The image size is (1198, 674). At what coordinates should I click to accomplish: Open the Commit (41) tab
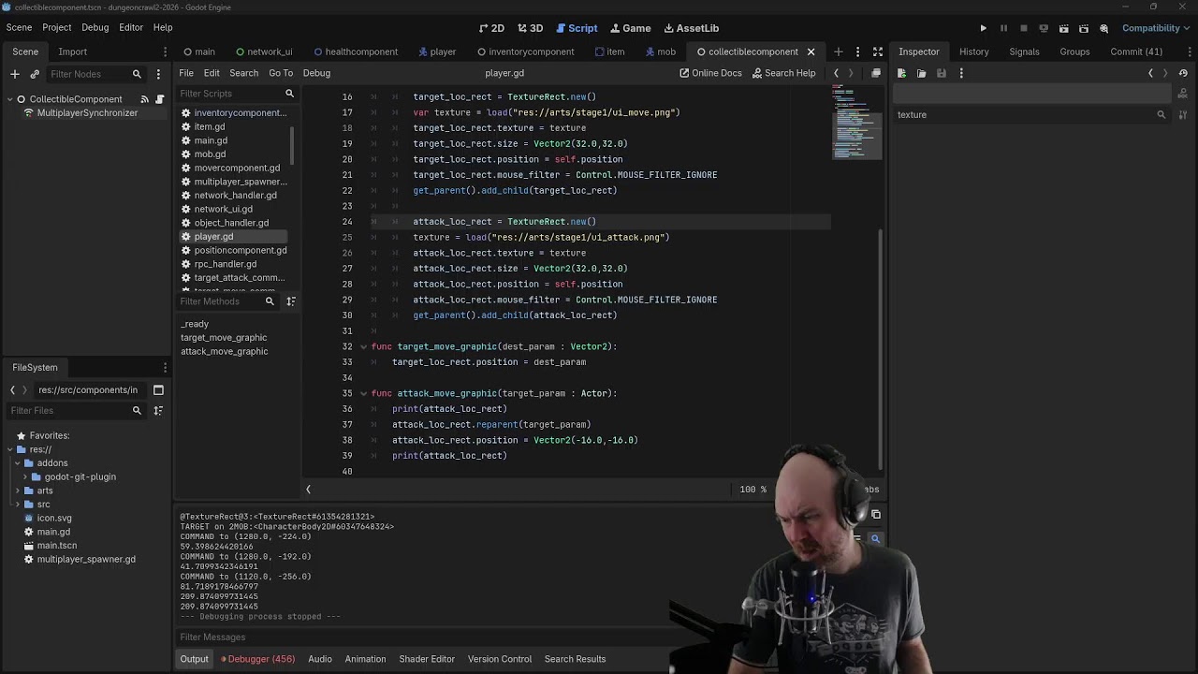(1136, 51)
